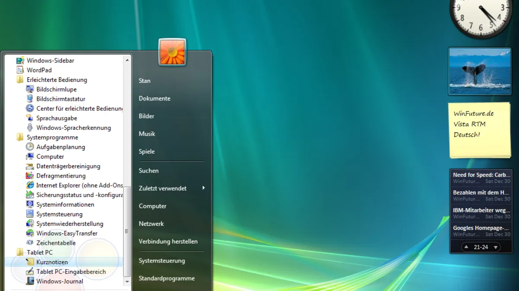The width and height of the screenshot is (519, 291).
Task: Open the Bilder folder link
Action: click(146, 116)
